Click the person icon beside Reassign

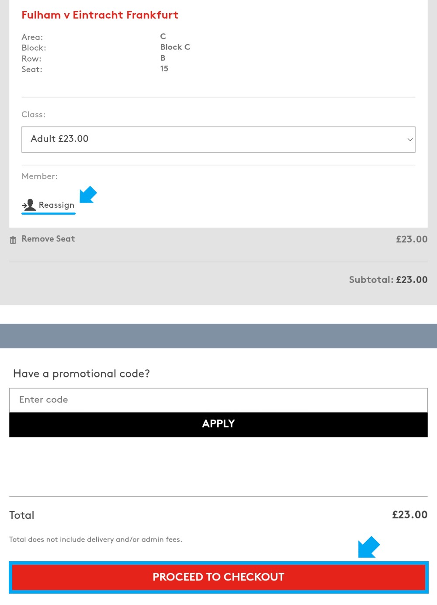point(29,205)
